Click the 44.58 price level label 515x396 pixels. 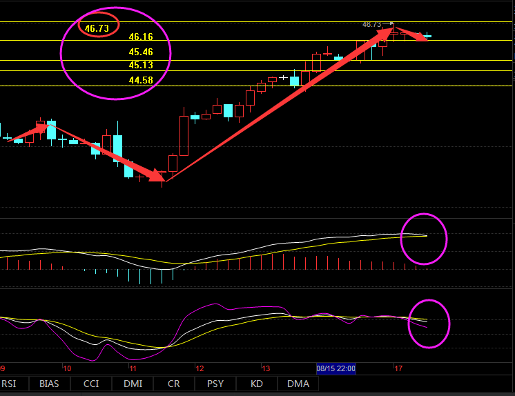pyautogui.click(x=141, y=80)
